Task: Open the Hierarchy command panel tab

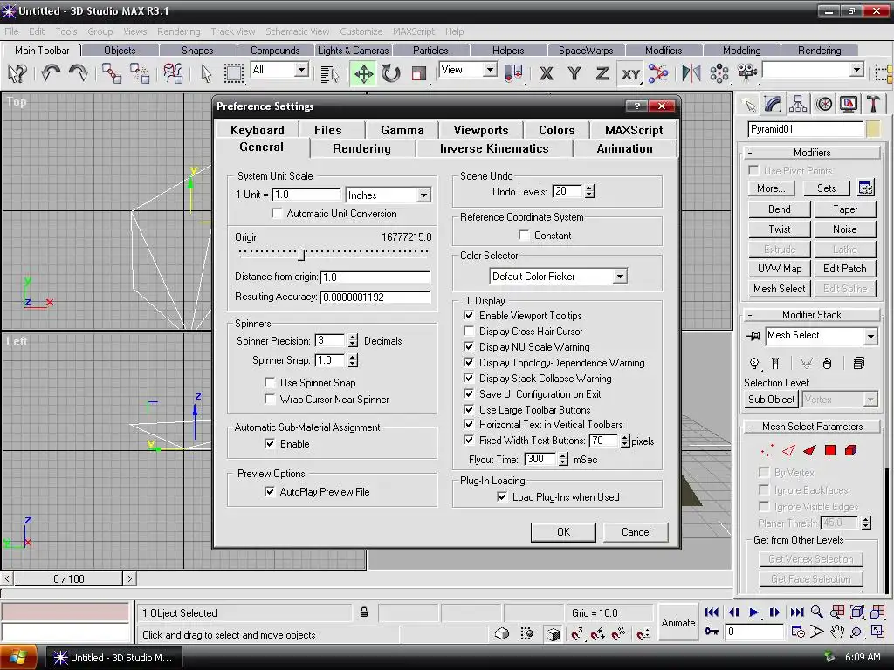Action: tap(798, 104)
